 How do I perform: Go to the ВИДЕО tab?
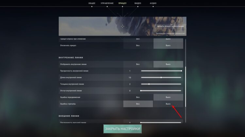138,3
